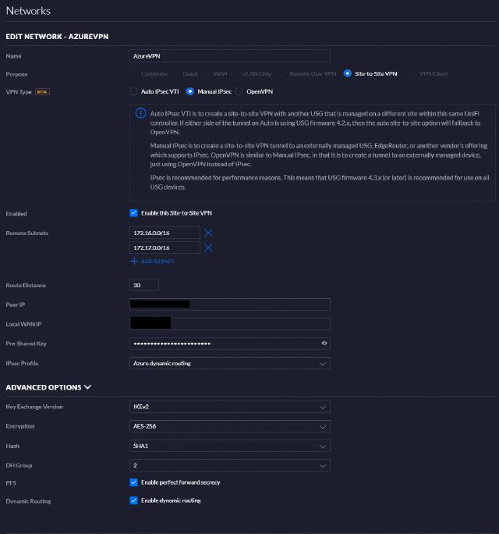Select Manual IPsec radio button
The image size is (499, 534).
190,91
